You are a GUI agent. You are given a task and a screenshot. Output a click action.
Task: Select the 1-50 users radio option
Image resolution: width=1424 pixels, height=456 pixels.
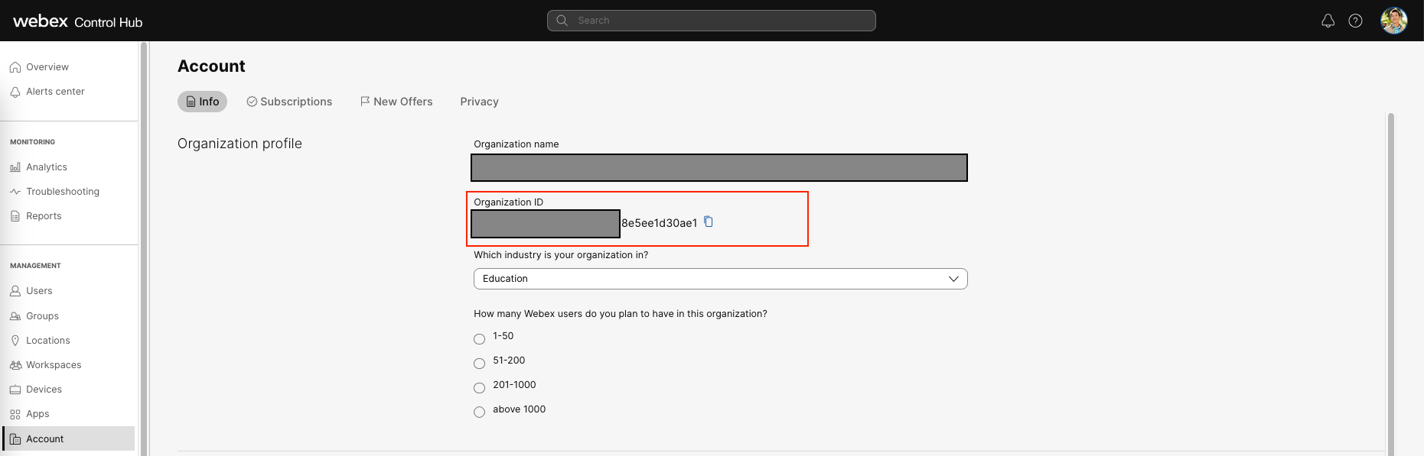(480, 339)
